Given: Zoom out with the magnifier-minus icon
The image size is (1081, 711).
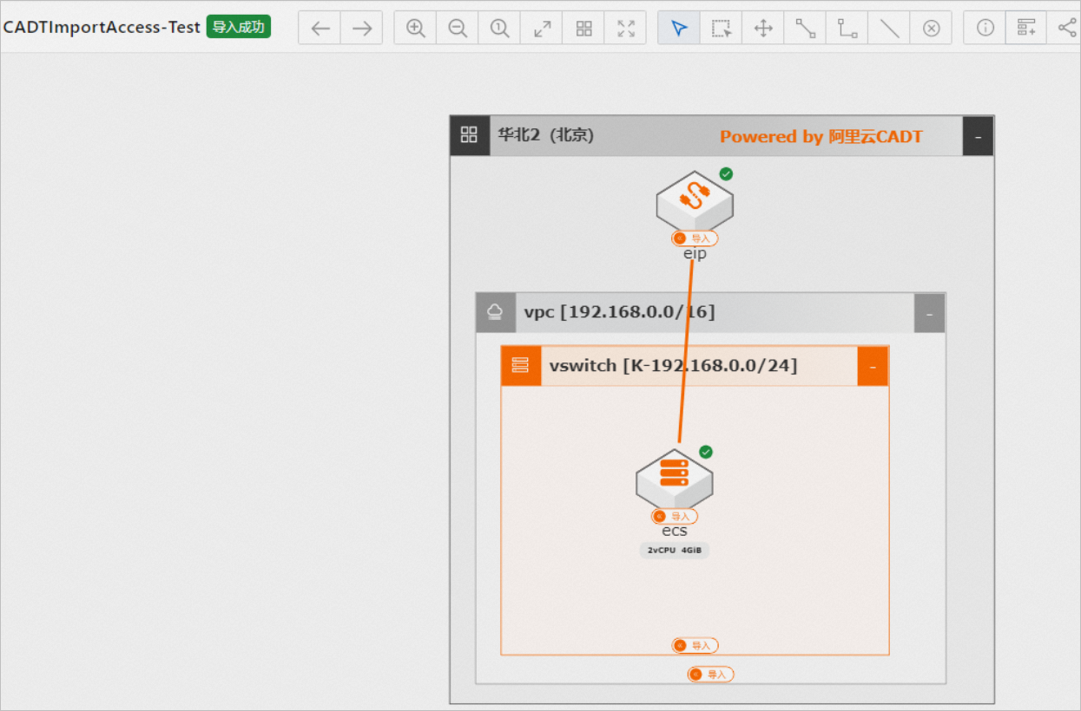Looking at the screenshot, I should [x=458, y=28].
